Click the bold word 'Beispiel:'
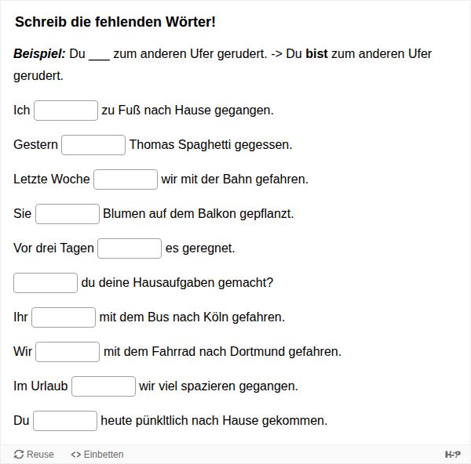The width and height of the screenshot is (471, 464). 39,54
